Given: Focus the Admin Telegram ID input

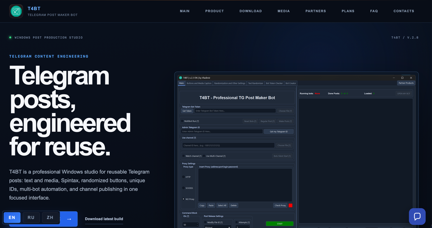Looking at the screenshot, I should [222, 132].
